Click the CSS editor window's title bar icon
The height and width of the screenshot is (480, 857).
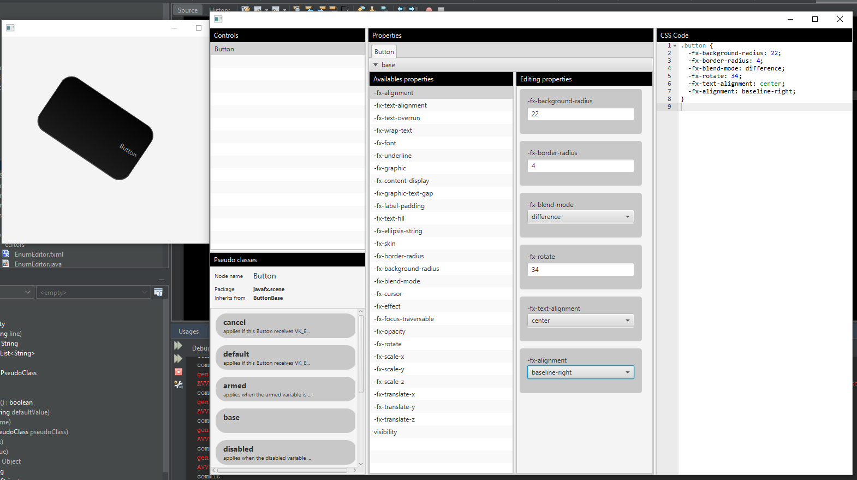click(x=218, y=19)
